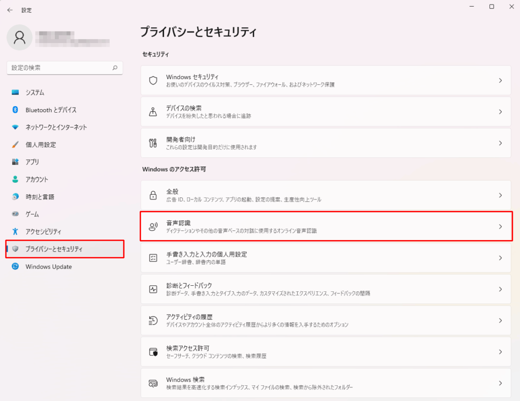Click the セキュリティ section header text
This screenshot has height=401, width=520.
point(155,54)
